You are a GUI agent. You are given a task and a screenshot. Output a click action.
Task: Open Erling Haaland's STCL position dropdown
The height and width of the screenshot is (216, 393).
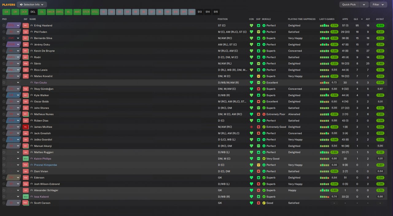pyautogui.click(x=14, y=26)
